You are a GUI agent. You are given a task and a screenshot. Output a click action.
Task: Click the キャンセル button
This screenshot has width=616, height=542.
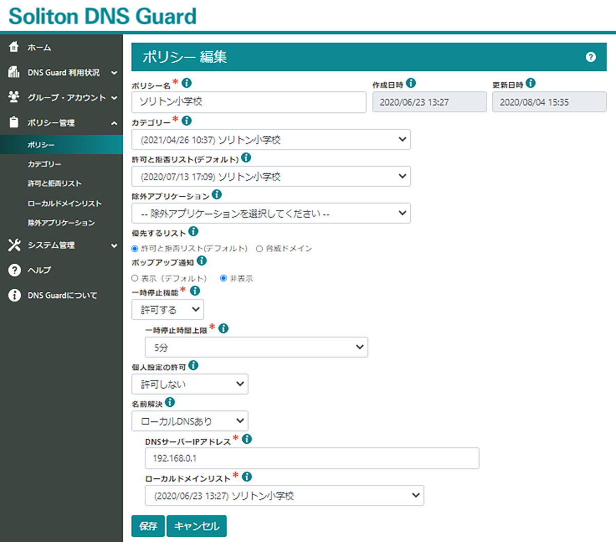pos(197,526)
